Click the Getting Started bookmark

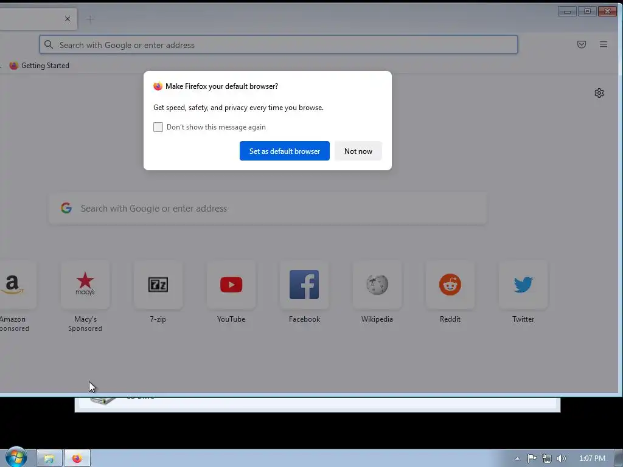coord(39,66)
